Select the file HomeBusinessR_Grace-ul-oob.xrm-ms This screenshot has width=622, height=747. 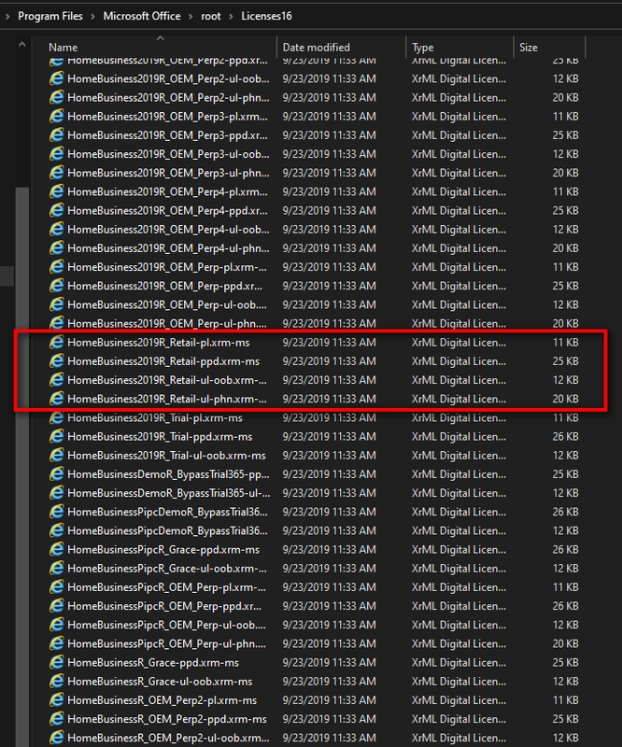pos(160,682)
